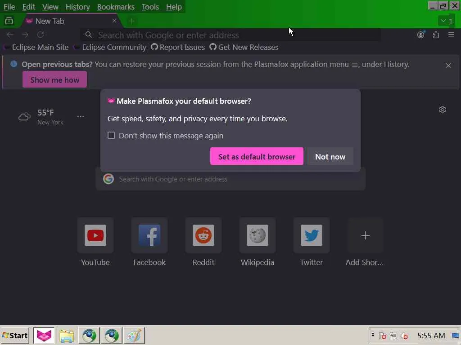Go forward one page
The image size is (461, 345).
click(25, 35)
